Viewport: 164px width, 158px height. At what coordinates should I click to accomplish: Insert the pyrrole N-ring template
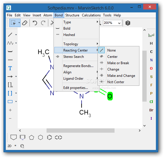23,138
